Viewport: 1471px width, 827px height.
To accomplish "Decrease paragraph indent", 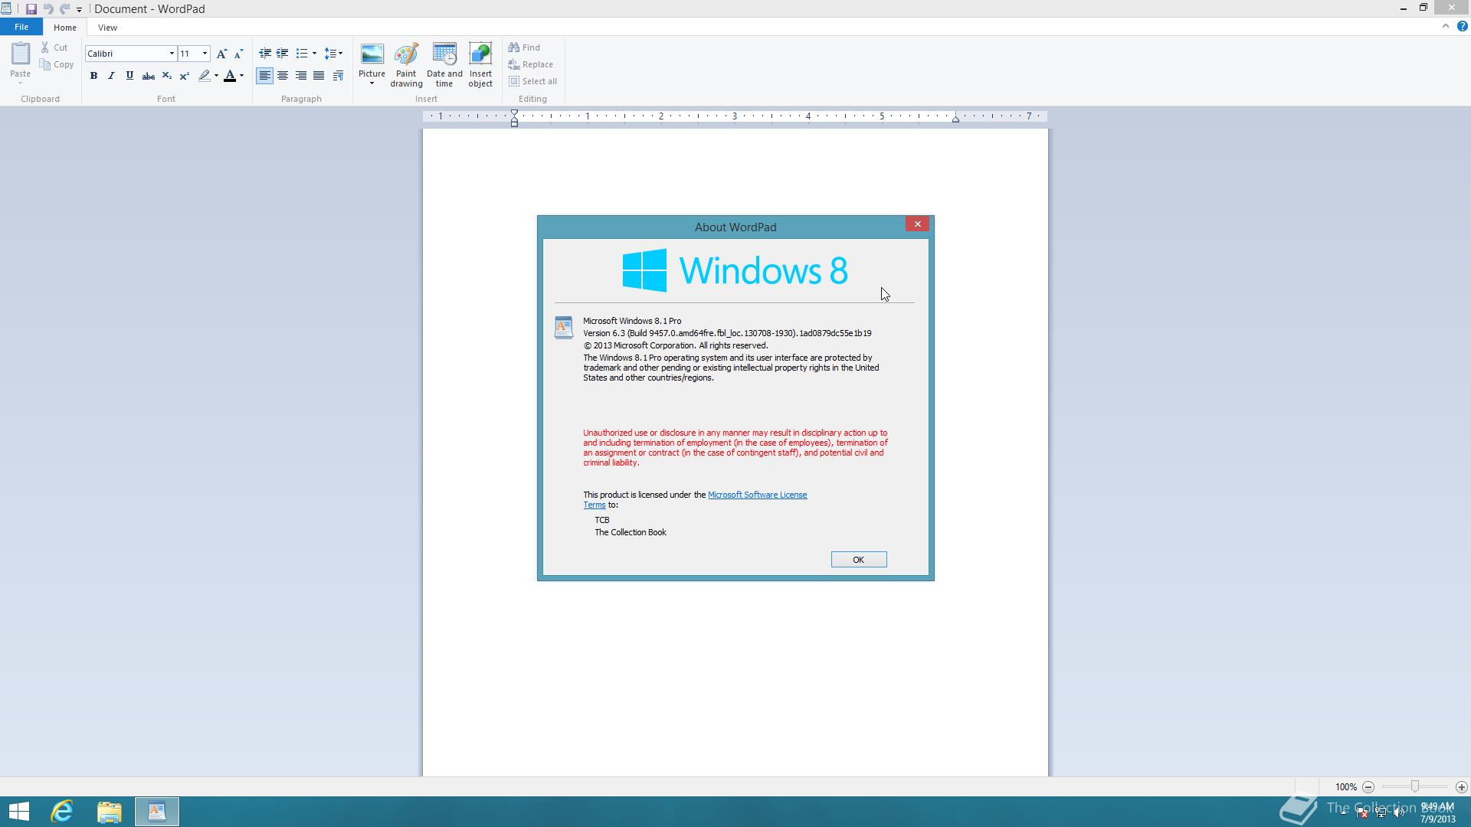I will (x=265, y=54).
